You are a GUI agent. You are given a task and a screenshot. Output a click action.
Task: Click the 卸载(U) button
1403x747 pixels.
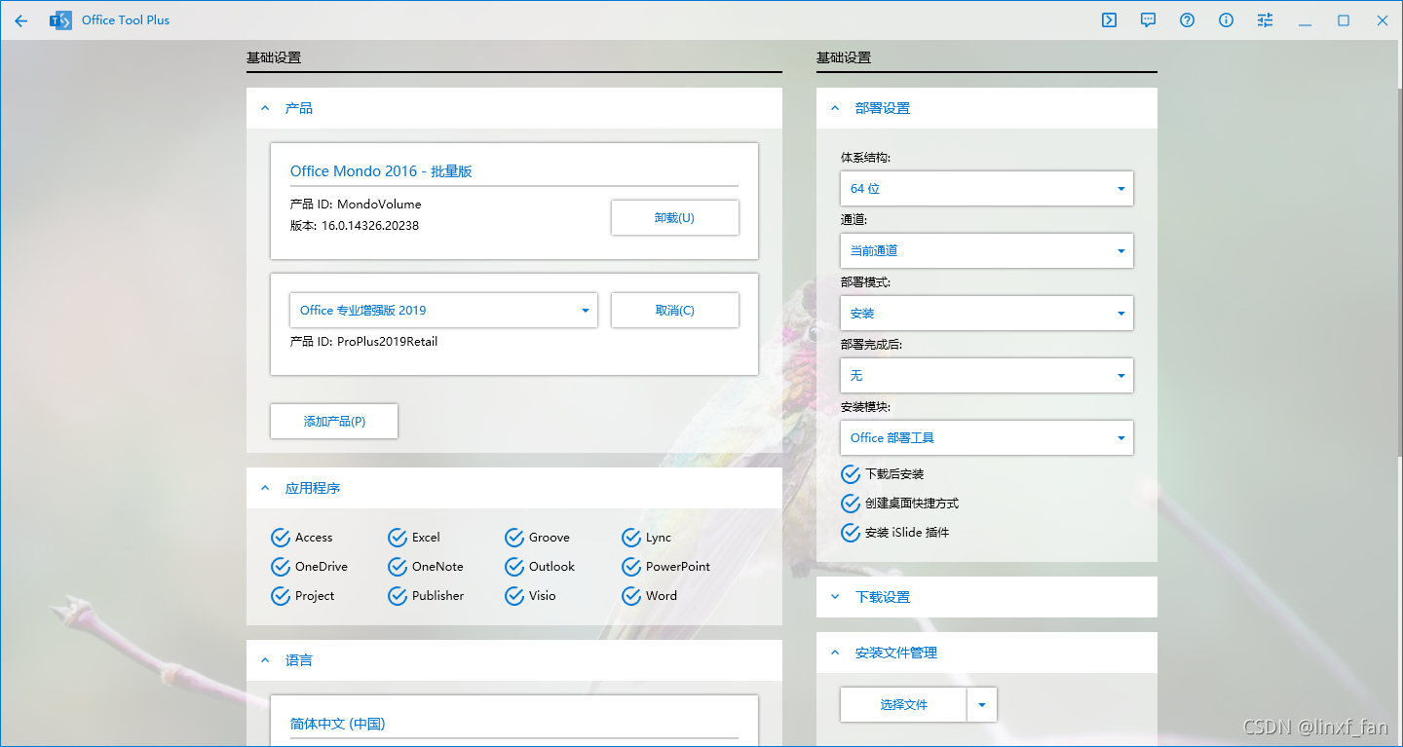point(674,218)
